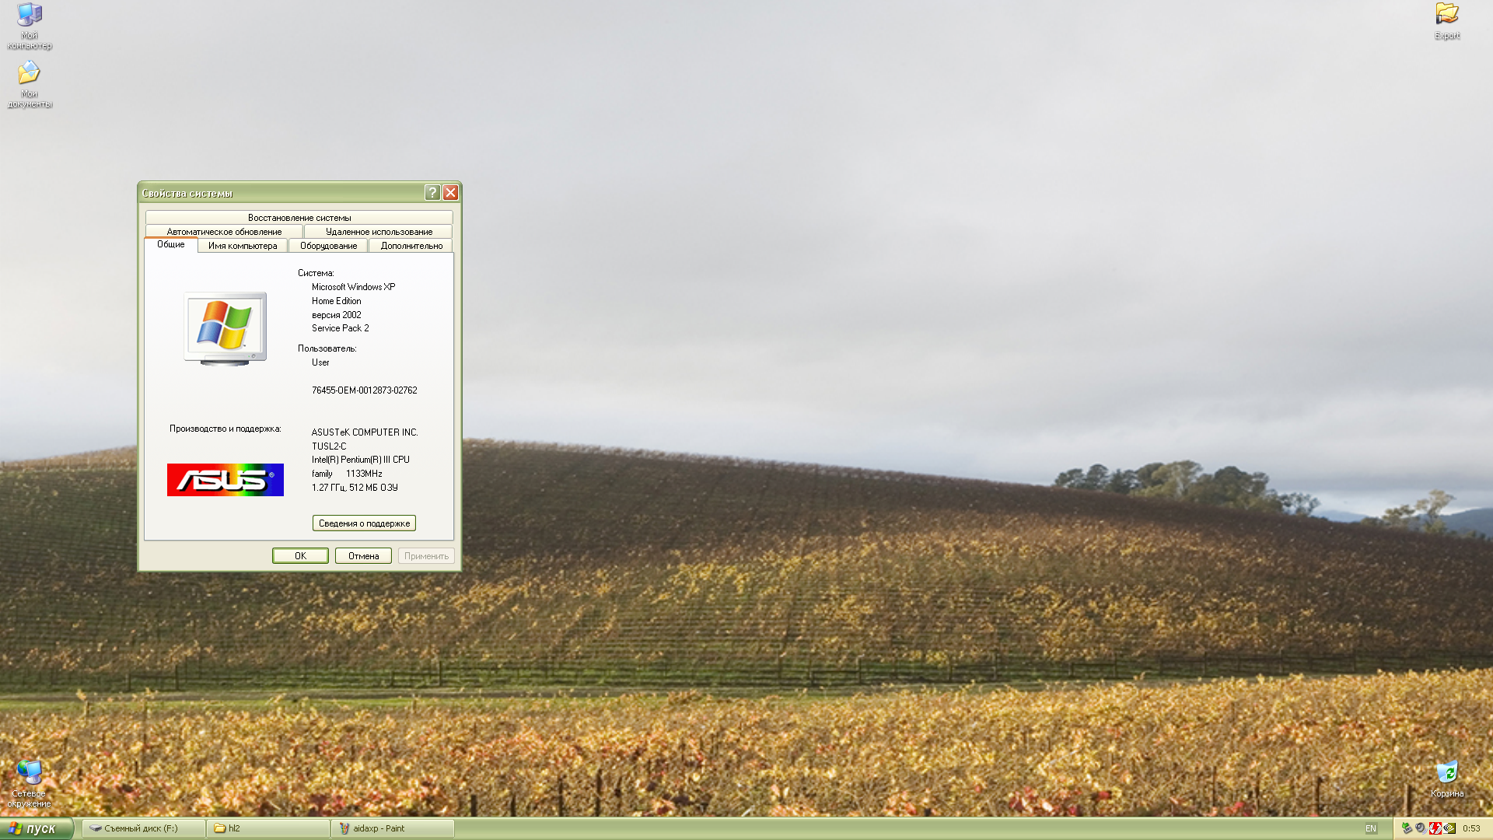This screenshot has width=1493, height=840.
Task: Click the TUSL2-C model text
Action: [329, 446]
